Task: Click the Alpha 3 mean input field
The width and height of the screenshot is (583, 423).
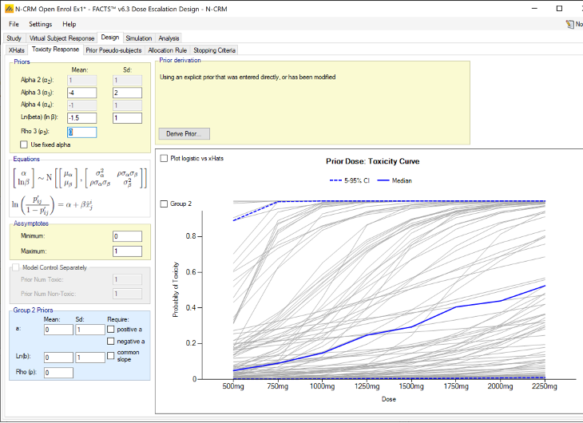Action: [81, 93]
